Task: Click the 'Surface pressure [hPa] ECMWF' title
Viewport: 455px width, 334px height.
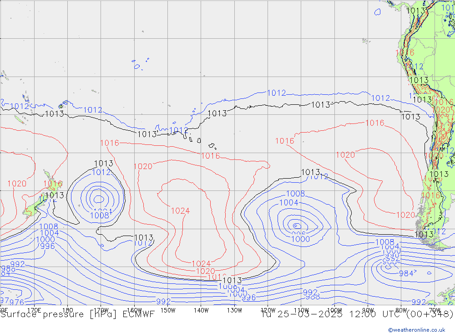Action: 77,314
